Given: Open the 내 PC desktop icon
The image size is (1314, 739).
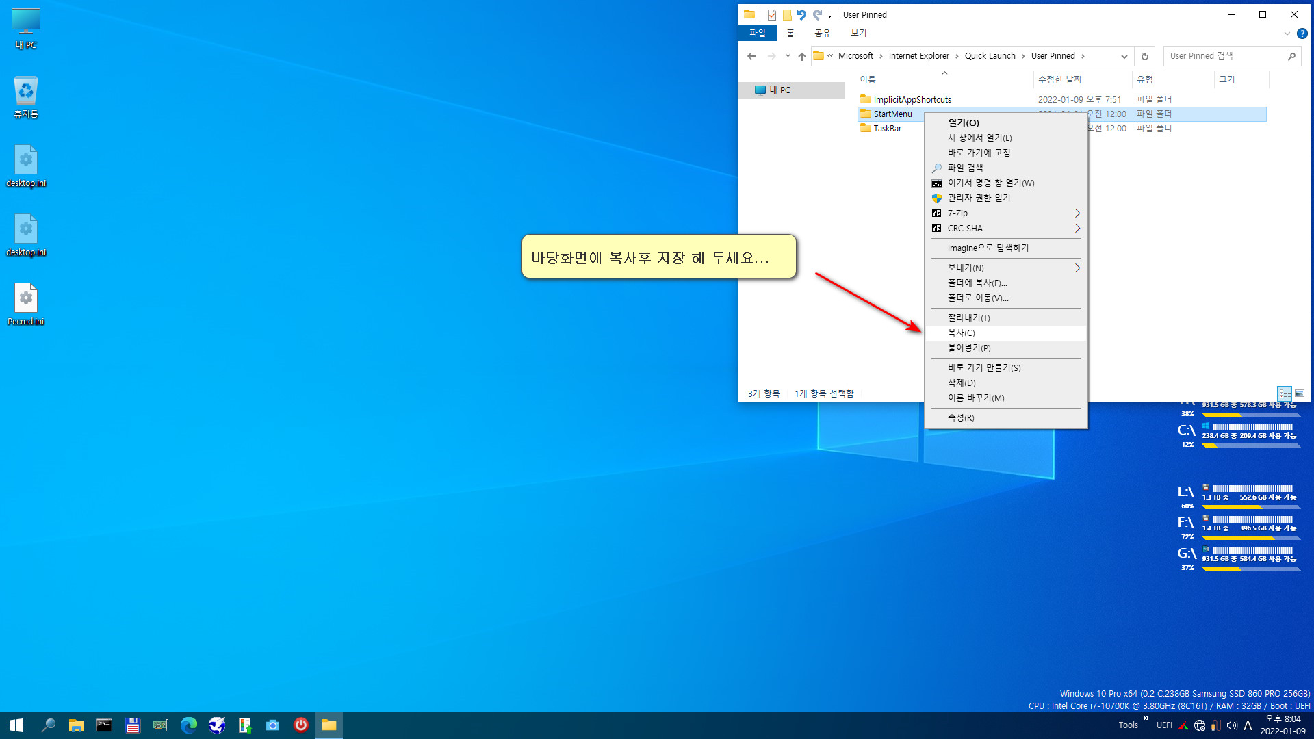Looking at the screenshot, I should pos(26,29).
